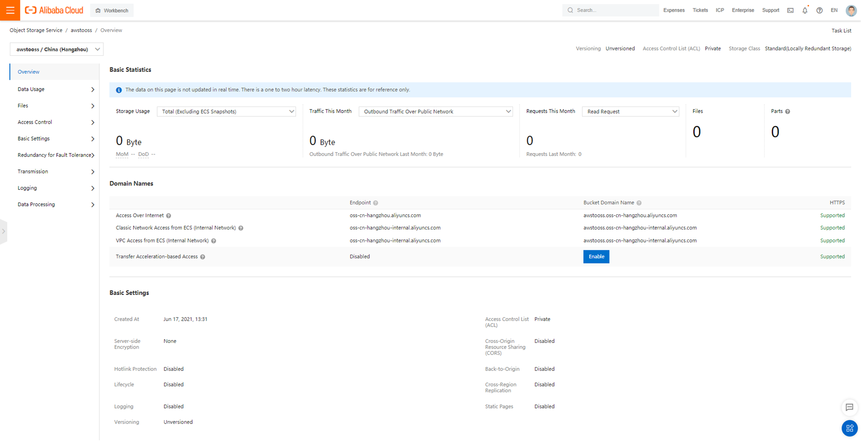Screen dimensions: 861x443
Task: Expand Redundancy for Fault Tolerance menu
Action: [x=55, y=155]
